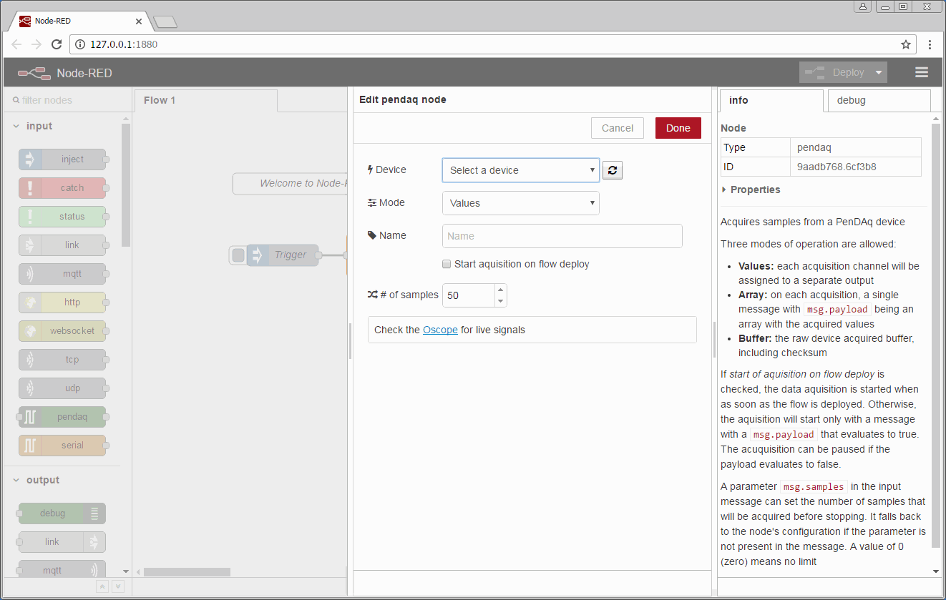Click the udp node icon
Image resolution: width=946 pixels, height=600 pixels.
click(30, 388)
